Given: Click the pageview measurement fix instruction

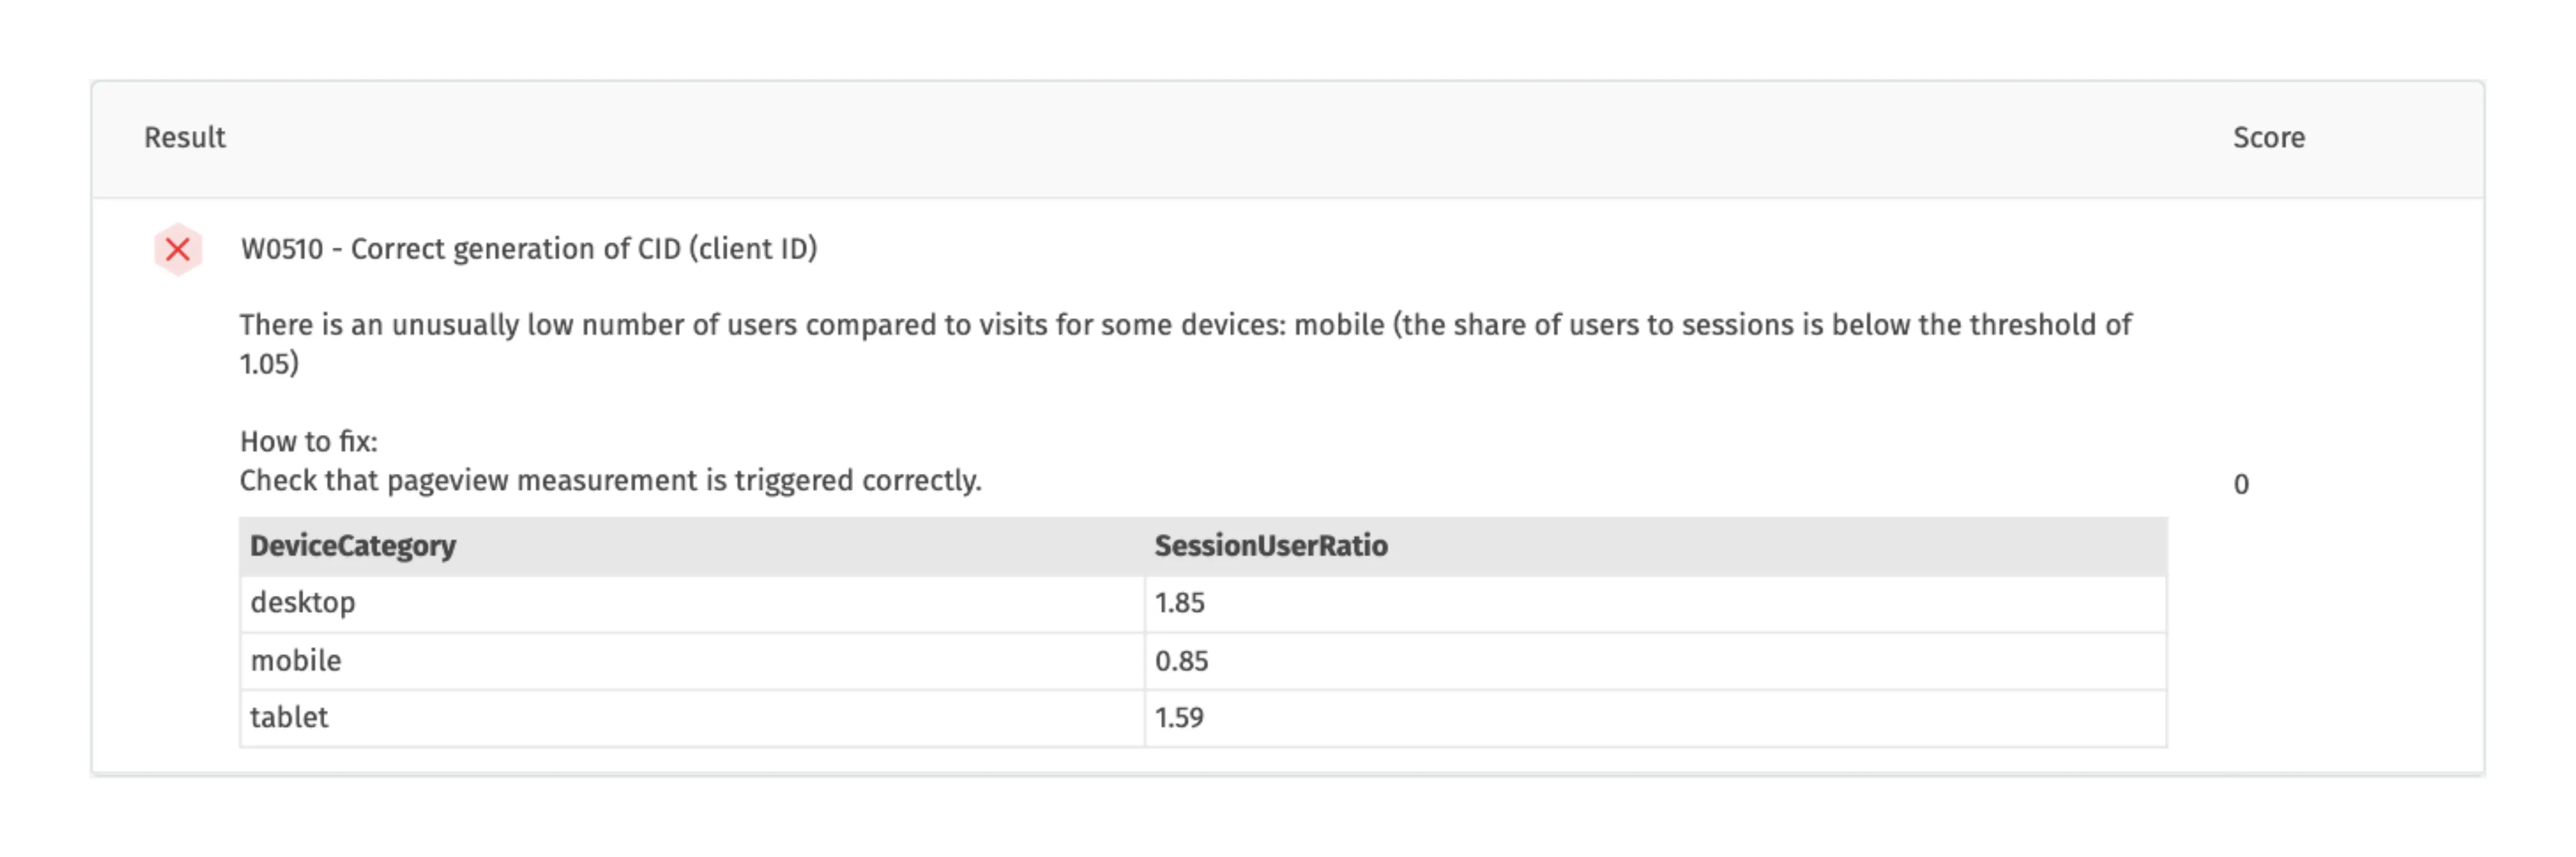Looking at the screenshot, I should point(610,480).
